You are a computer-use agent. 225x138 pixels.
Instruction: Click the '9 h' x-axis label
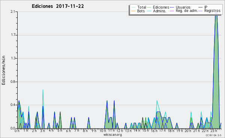pyautogui.click(x=94, y=131)
